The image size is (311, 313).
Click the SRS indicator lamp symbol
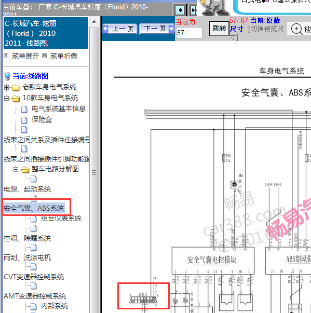pos(234,184)
